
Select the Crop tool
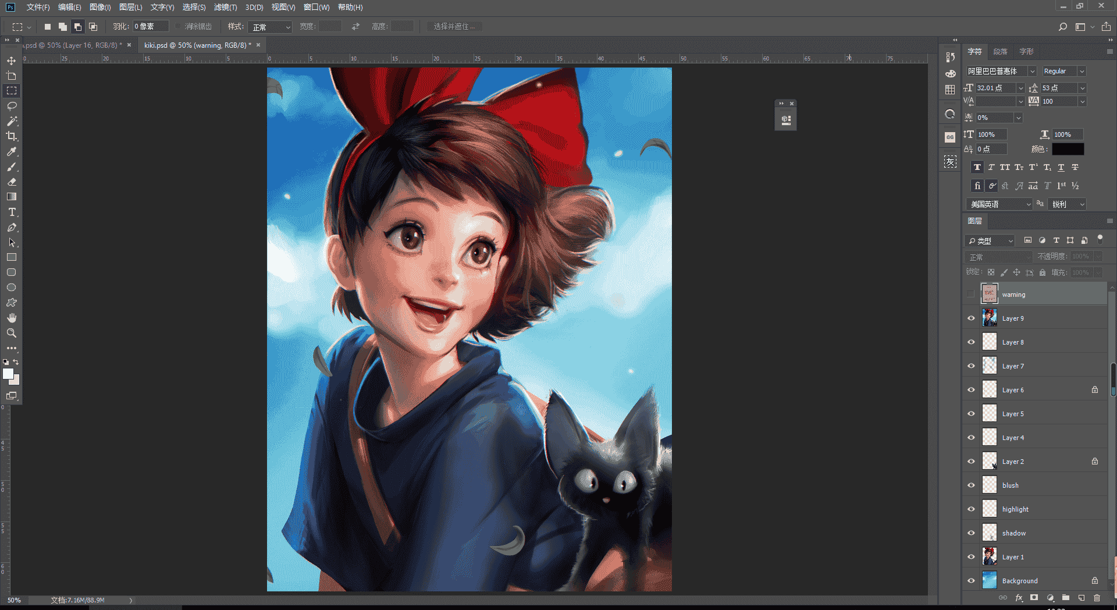[x=11, y=136]
